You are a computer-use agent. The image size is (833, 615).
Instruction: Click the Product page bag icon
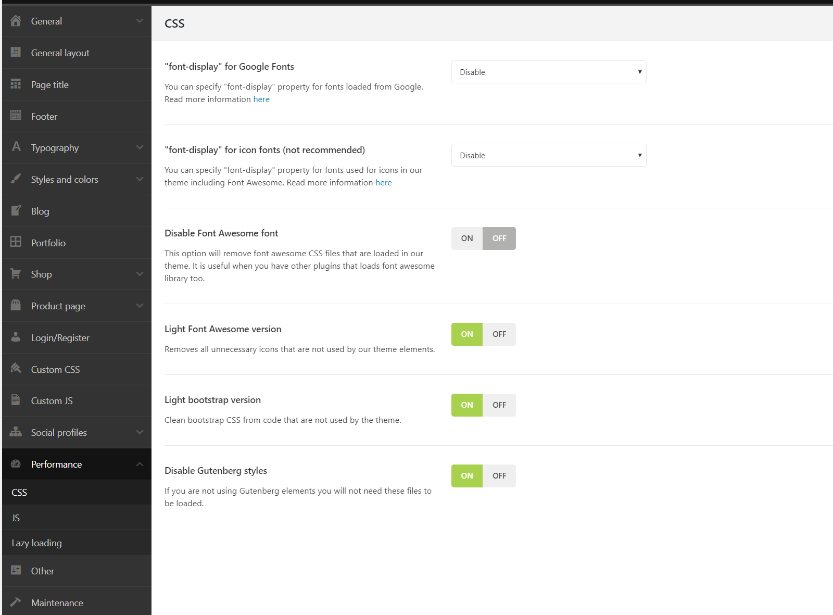16,305
